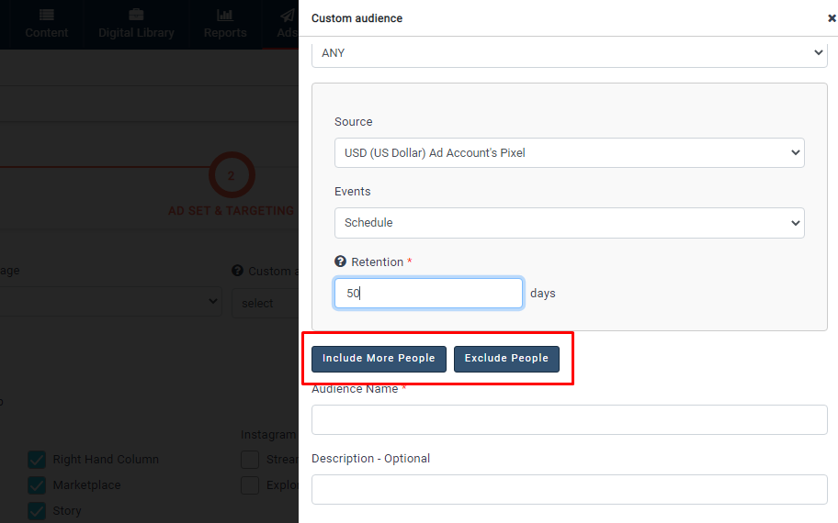
Task: Focus the Retention days input field
Action: tap(428, 294)
